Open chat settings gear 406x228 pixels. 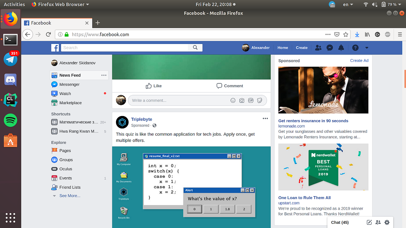pos(387,222)
